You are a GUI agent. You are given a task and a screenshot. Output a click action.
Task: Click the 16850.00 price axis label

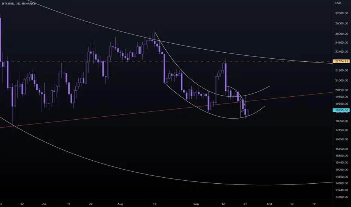pyautogui.click(x=342, y=139)
